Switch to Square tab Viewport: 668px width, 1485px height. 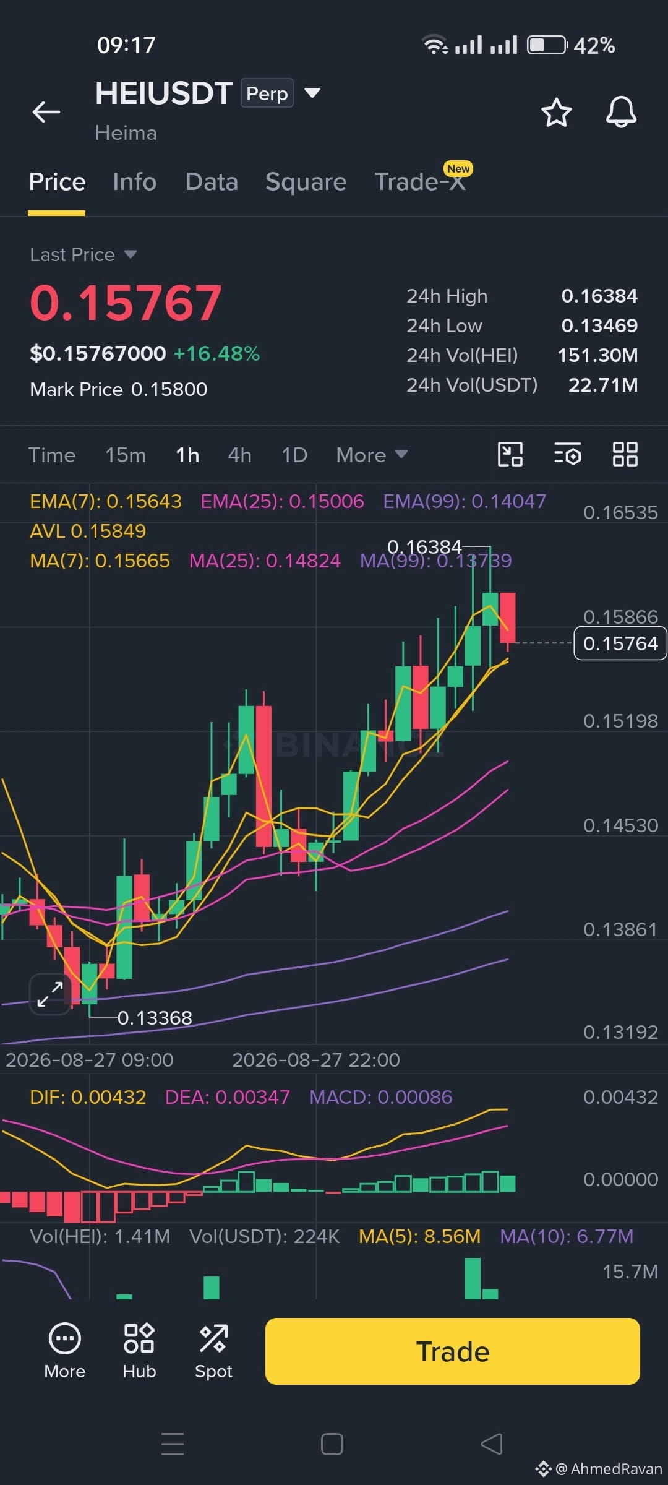[x=306, y=182]
